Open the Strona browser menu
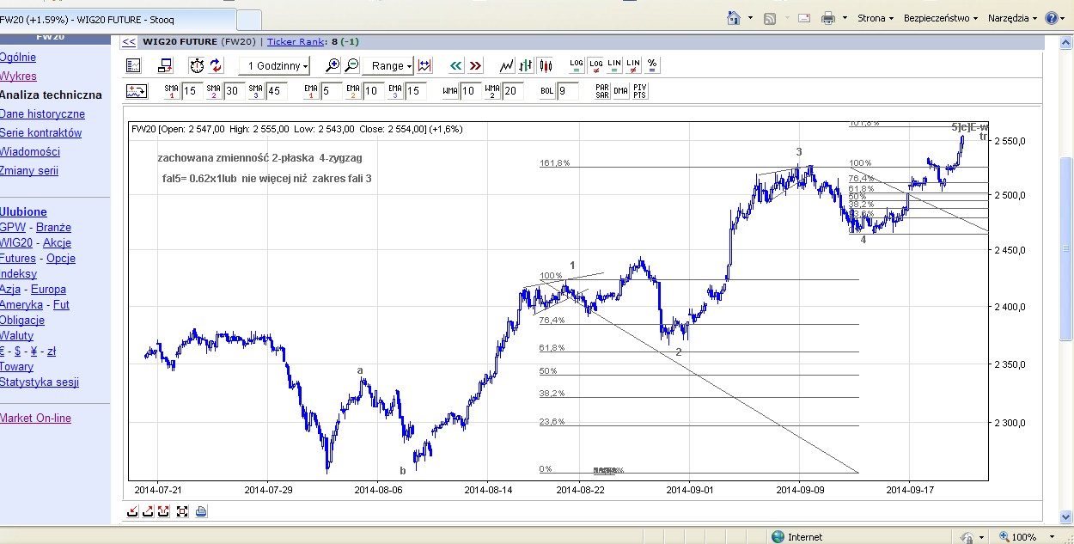 [875, 18]
